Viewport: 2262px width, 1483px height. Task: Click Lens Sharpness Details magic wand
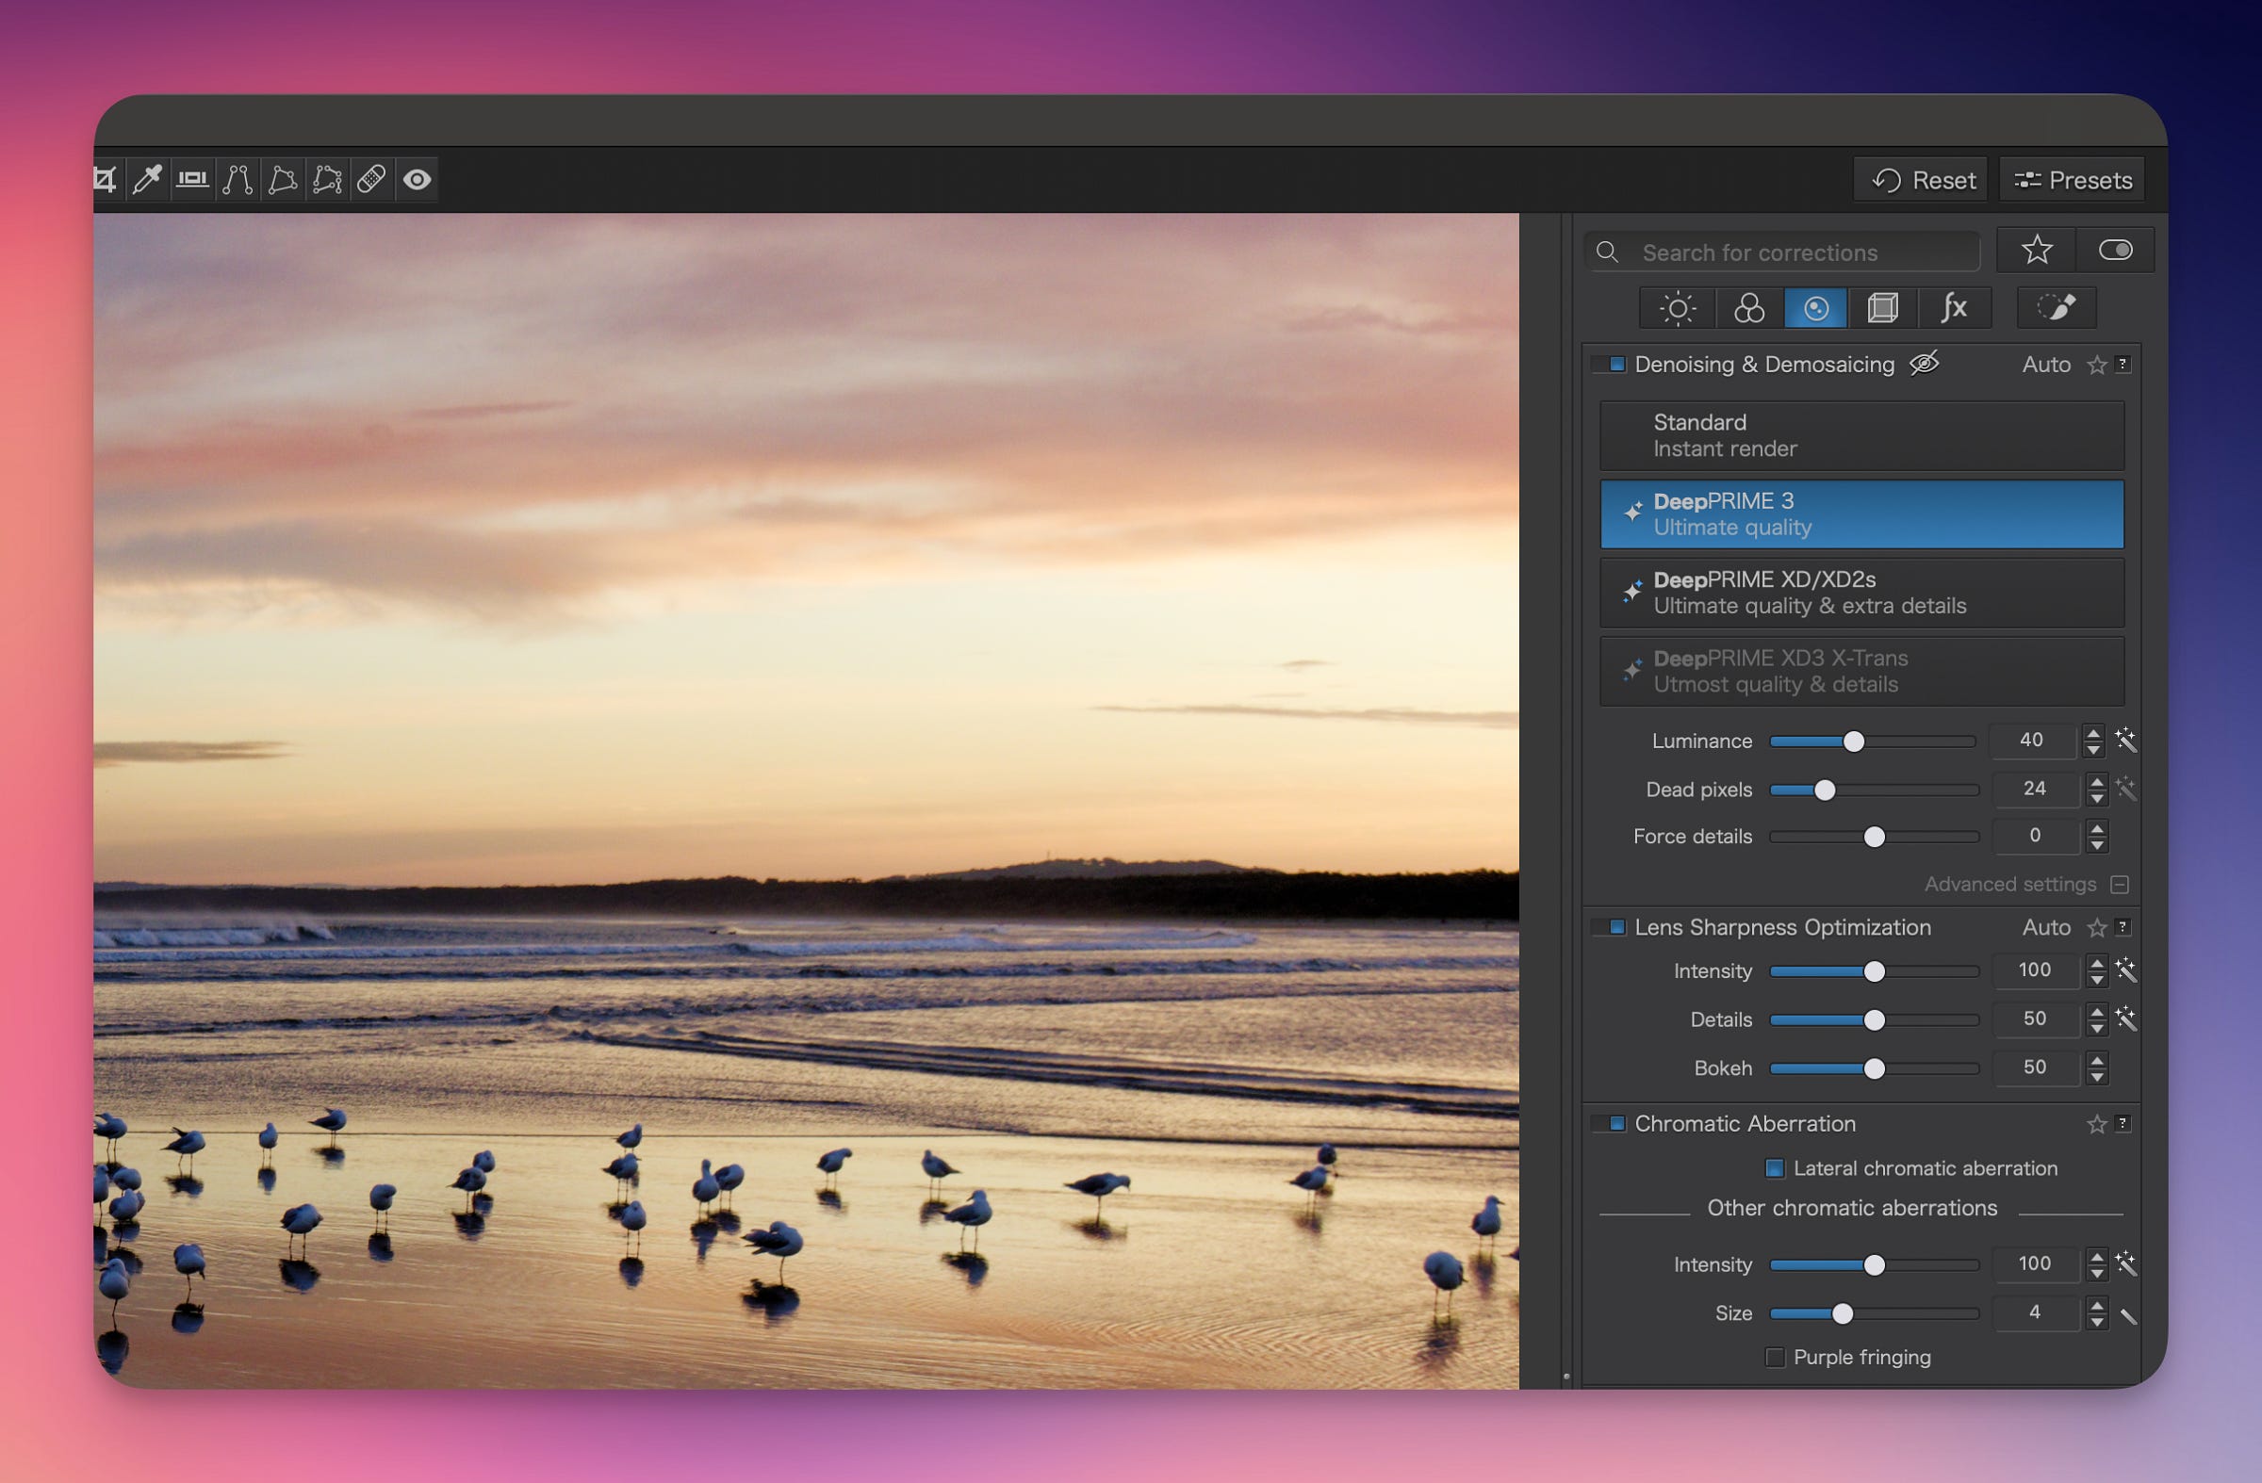click(x=2126, y=1019)
